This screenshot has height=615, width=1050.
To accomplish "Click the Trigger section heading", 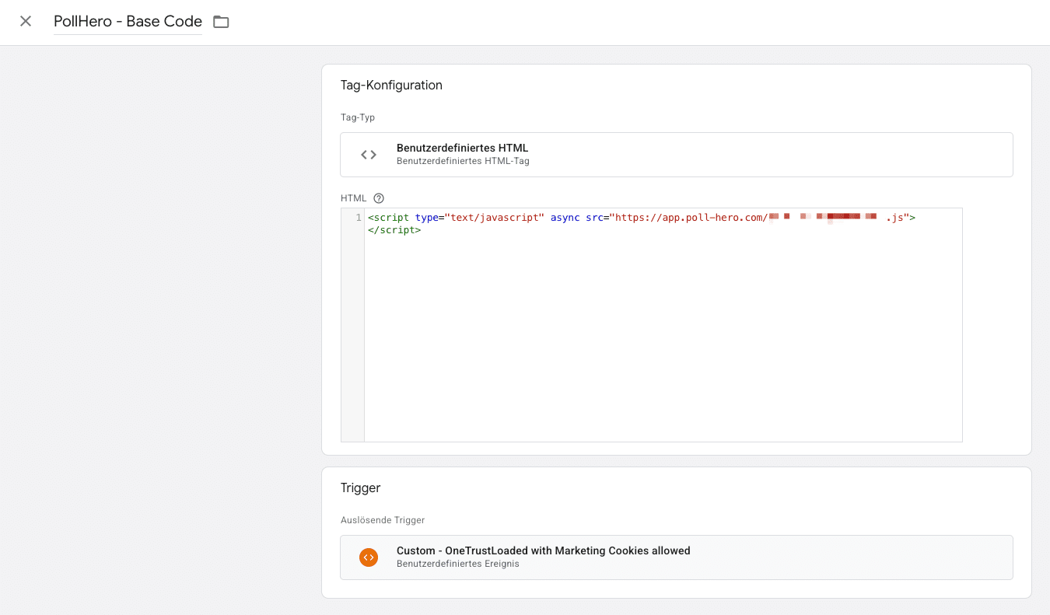I will [x=360, y=488].
